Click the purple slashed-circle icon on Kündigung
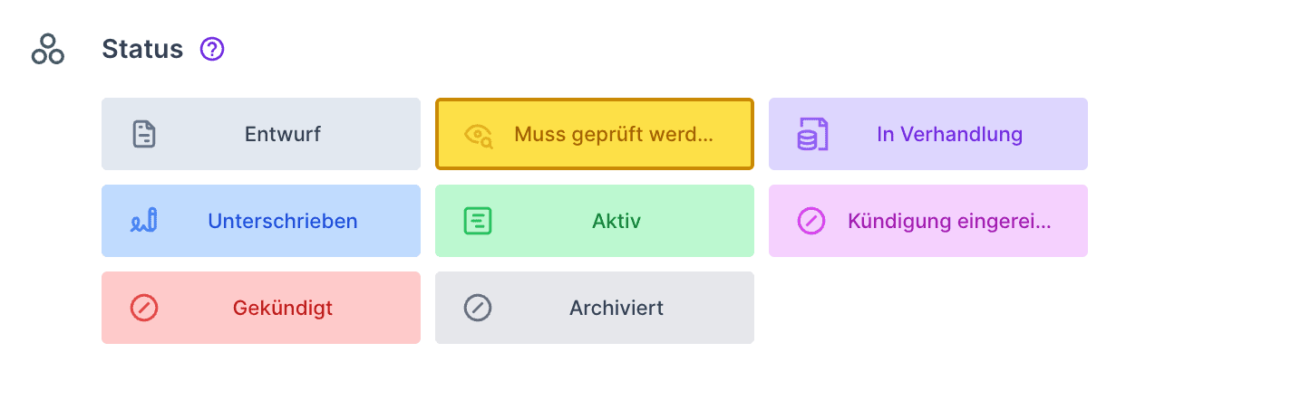 pos(811,221)
